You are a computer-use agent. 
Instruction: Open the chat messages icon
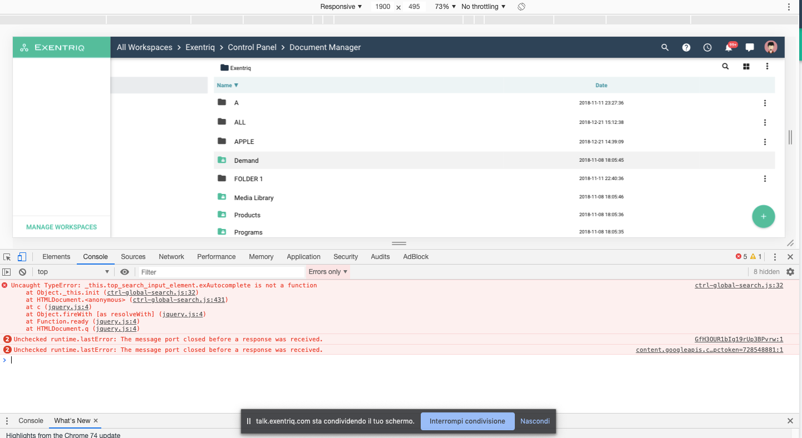point(750,48)
